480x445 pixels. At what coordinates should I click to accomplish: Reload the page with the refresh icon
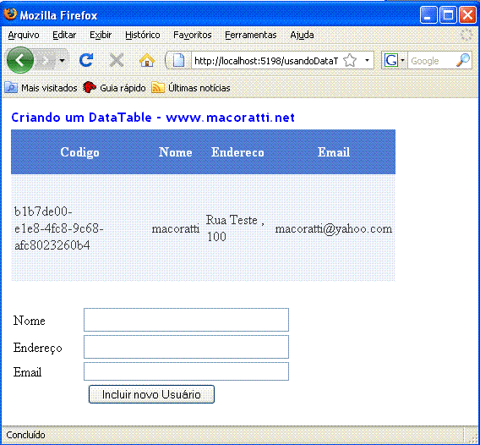click(x=86, y=60)
